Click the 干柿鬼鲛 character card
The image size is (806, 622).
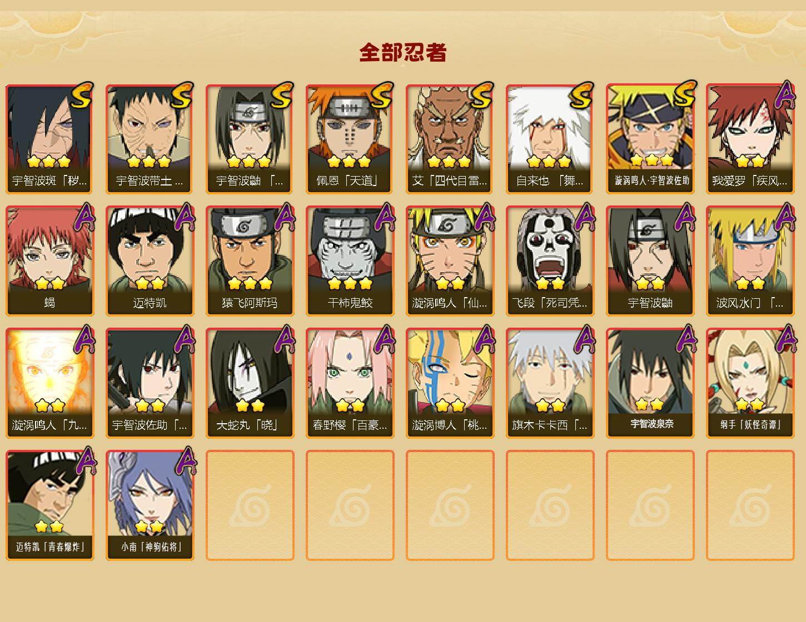[x=350, y=261]
